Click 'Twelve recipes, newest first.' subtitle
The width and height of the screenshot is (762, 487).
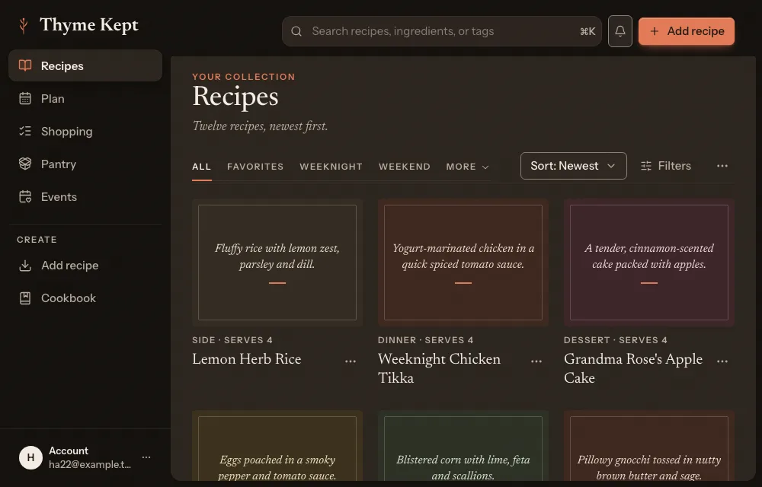click(x=260, y=126)
